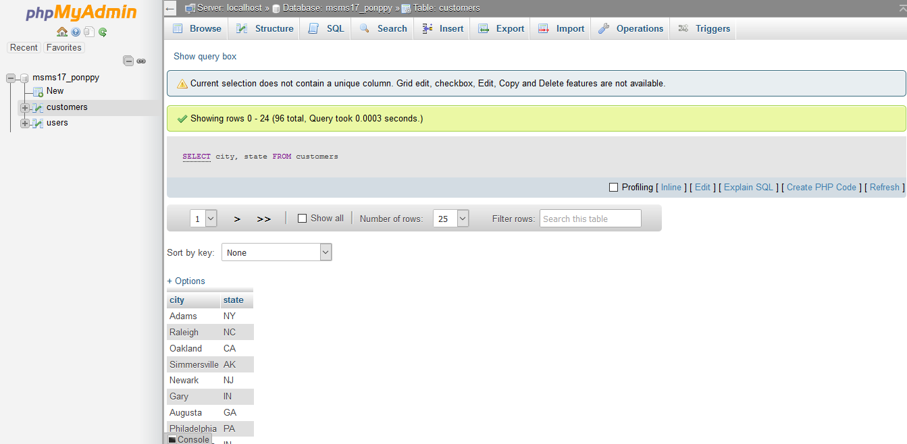Expand the users table tree node
This screenshot has height=444, width=907.
pyautogui.click(x=25, y=123)
